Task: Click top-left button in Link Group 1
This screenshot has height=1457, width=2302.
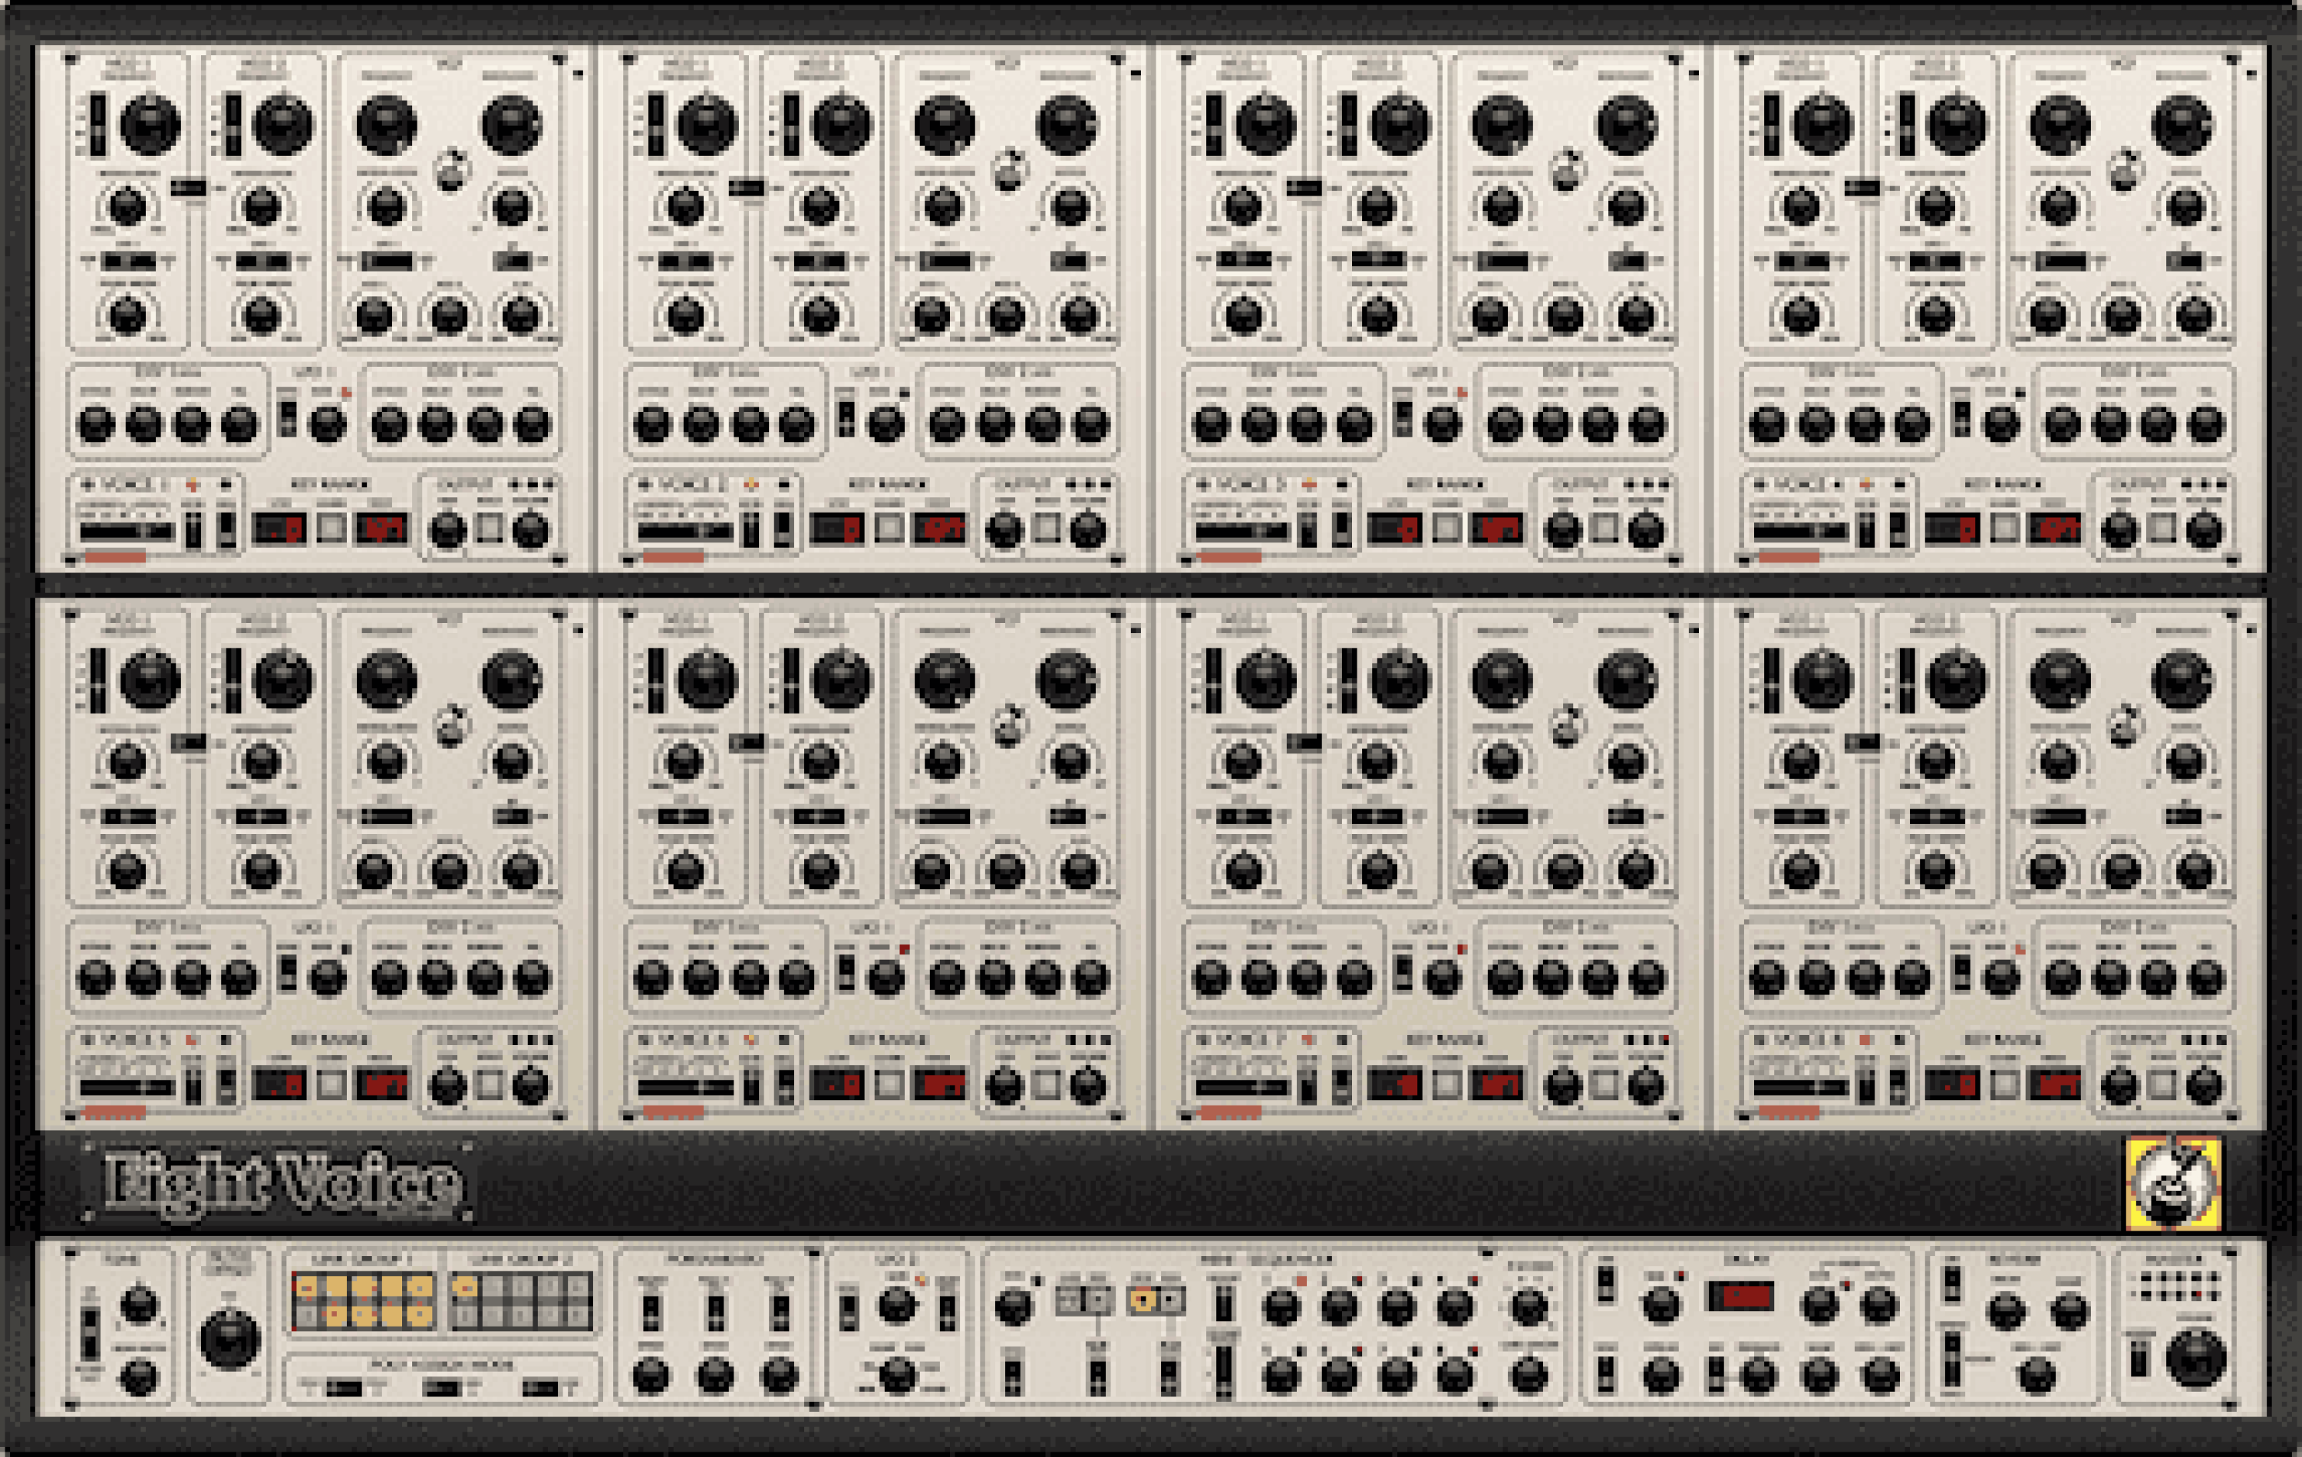Action: (306, 1287)
